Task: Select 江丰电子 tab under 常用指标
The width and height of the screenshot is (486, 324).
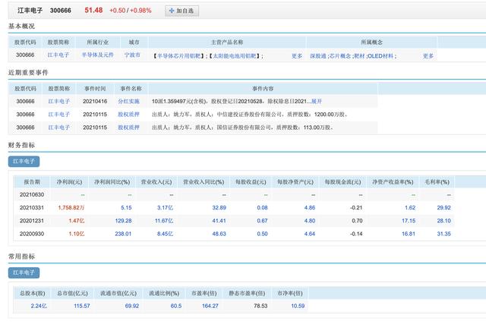Action: [24, 272]
